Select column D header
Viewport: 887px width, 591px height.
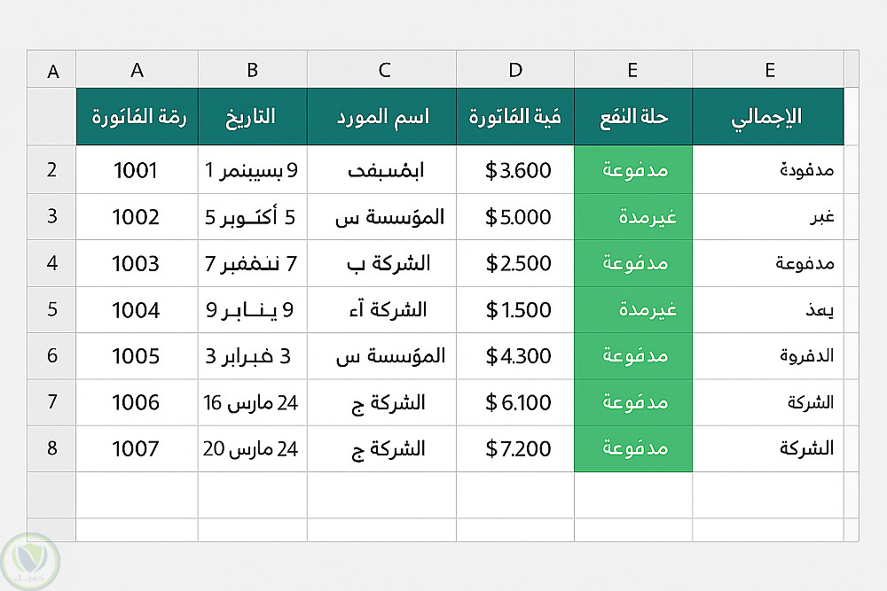coord(515,70)
